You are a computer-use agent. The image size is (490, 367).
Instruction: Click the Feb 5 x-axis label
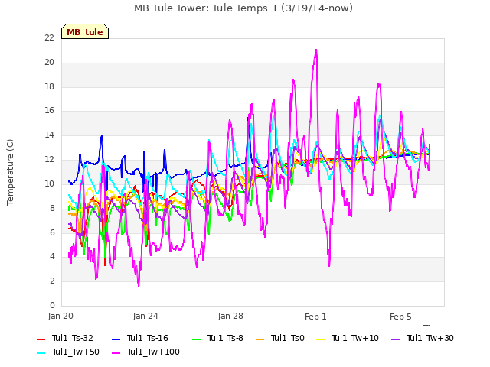400,317
